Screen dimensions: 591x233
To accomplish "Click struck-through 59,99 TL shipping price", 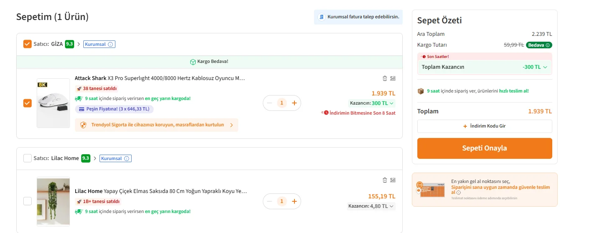I will pyautogui.click(x=514, y=45).
